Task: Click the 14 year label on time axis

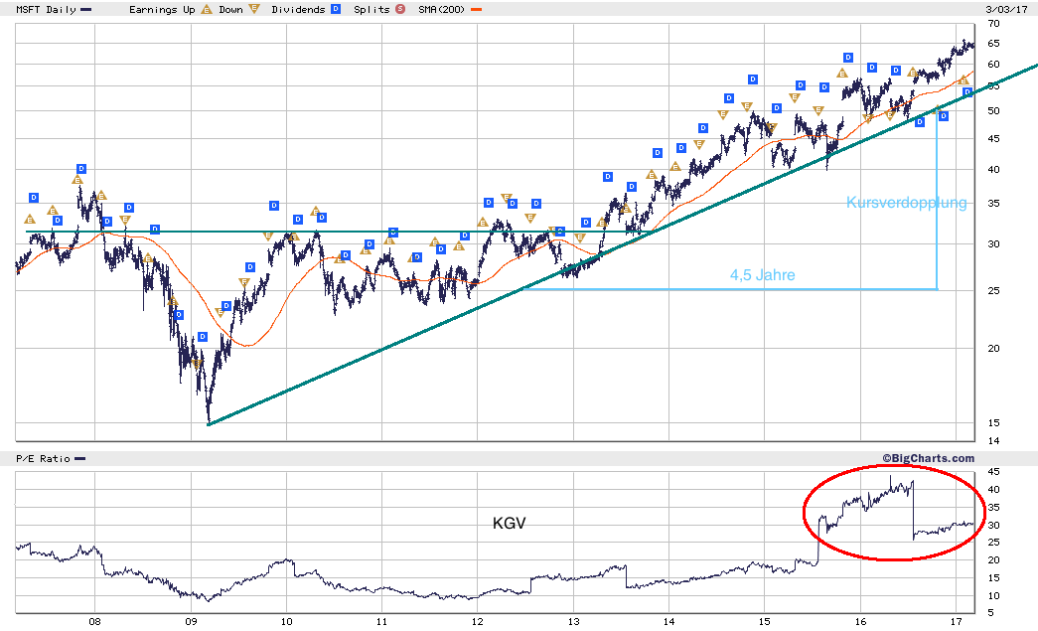Action: pos(669,622)
